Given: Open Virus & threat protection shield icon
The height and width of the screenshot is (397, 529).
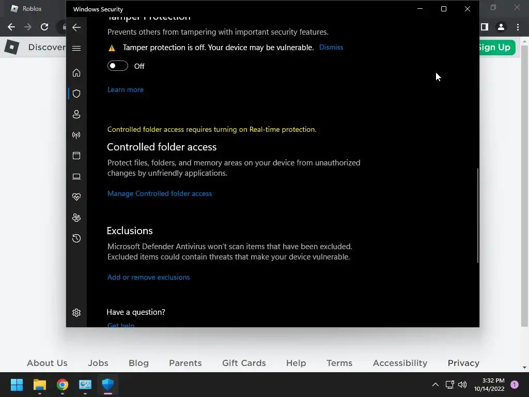Looking at the screenshot, I should [76, 94].
